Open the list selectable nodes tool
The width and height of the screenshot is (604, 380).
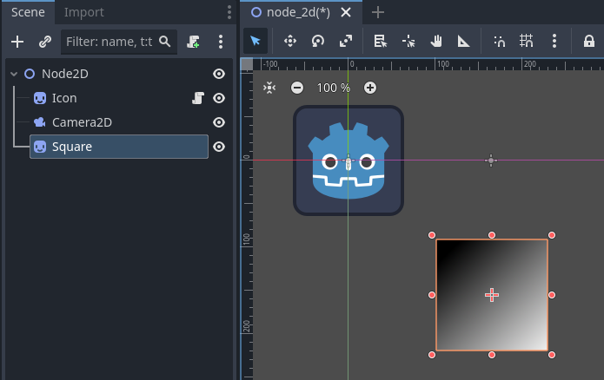[380, 41]
